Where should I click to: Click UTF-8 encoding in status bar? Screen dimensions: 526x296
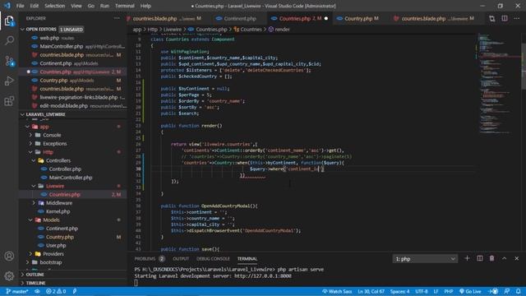point(422,291)
